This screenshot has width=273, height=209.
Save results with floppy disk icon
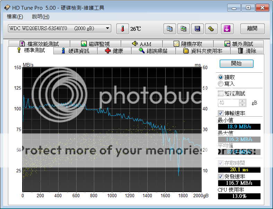[197, 29]
